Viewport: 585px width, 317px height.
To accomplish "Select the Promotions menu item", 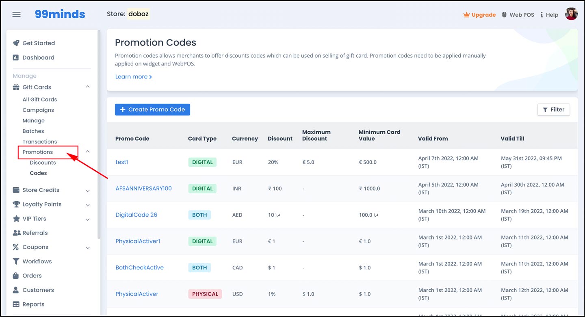I will click(37, 152).
